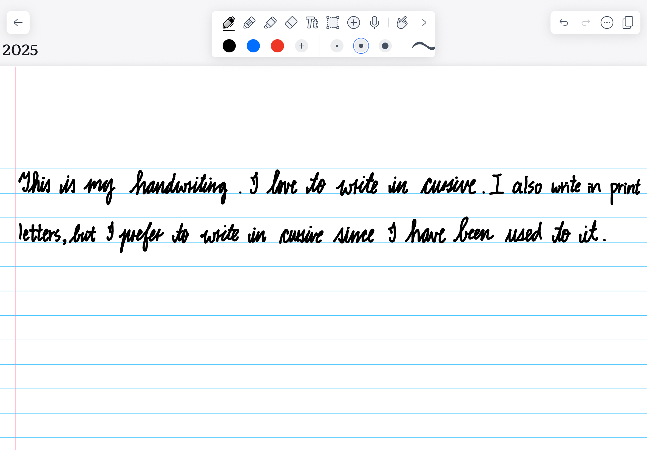Viewport: 647px width, 450px height.
Task: Go back using the arrow button
Action: (x=18, y=22)
